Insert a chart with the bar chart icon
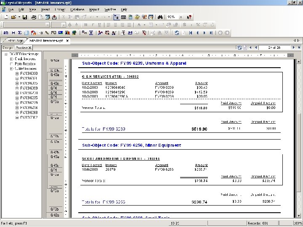 [x=67, y=33]
